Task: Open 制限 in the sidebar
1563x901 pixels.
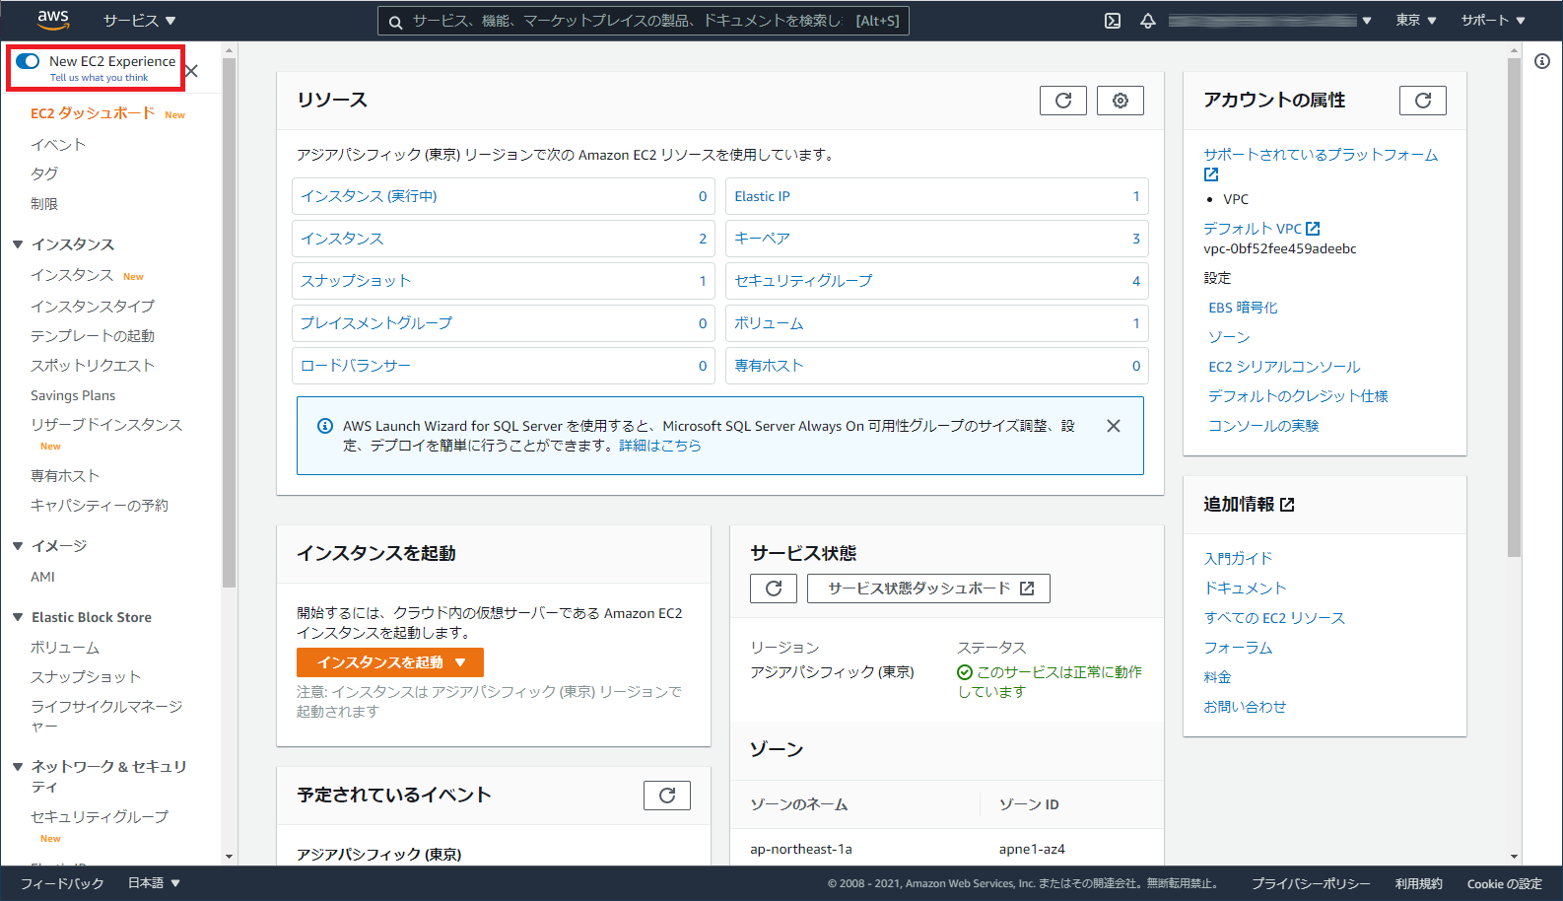Action: pyautogui.click(x=44, y=204)
